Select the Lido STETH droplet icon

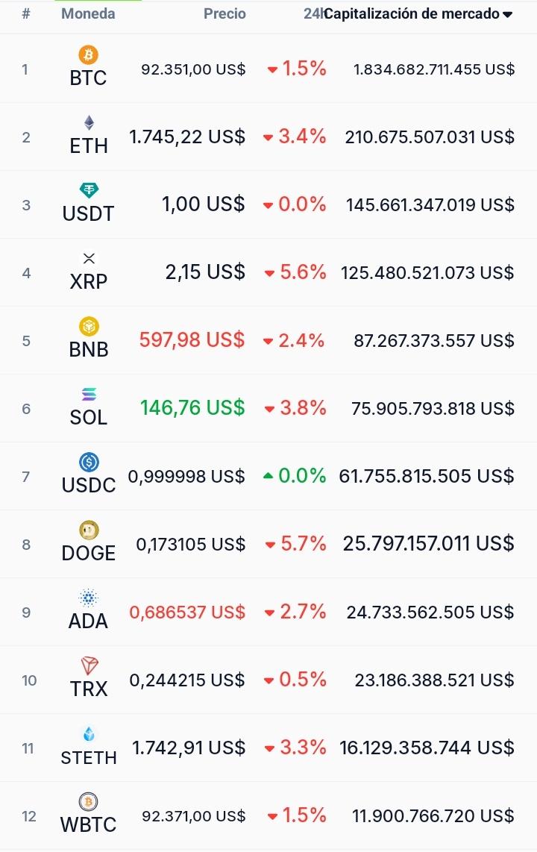pyautogui.click(x=89, y=734)
